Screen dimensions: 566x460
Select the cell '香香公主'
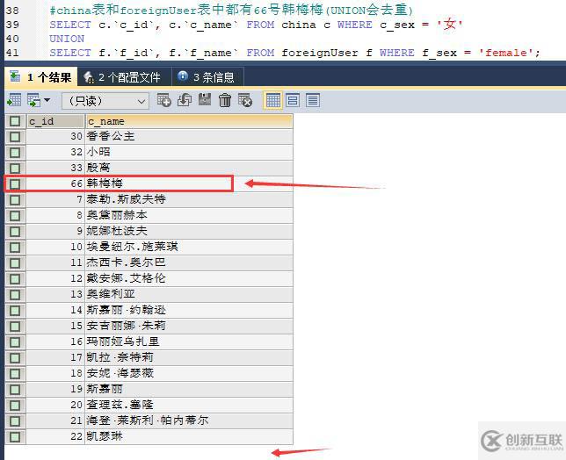tap(189, 136)
